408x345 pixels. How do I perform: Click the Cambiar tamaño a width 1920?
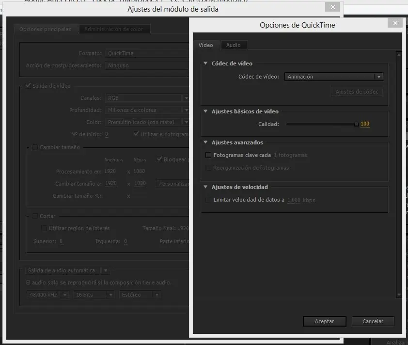point(111,184)
